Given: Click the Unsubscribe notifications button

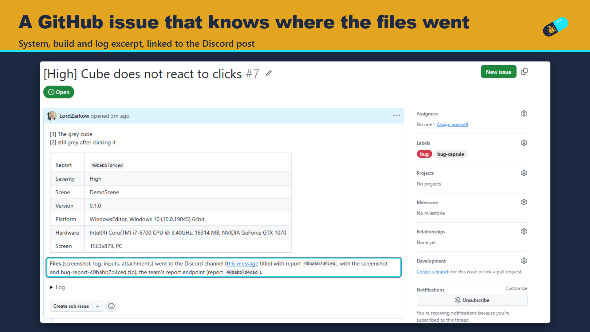Looking at the screenshot, I should pyautogui.click(x=472, y=300).
